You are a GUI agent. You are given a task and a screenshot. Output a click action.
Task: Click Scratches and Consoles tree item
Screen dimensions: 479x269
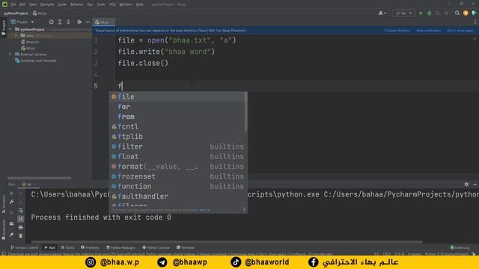point(36,61)
